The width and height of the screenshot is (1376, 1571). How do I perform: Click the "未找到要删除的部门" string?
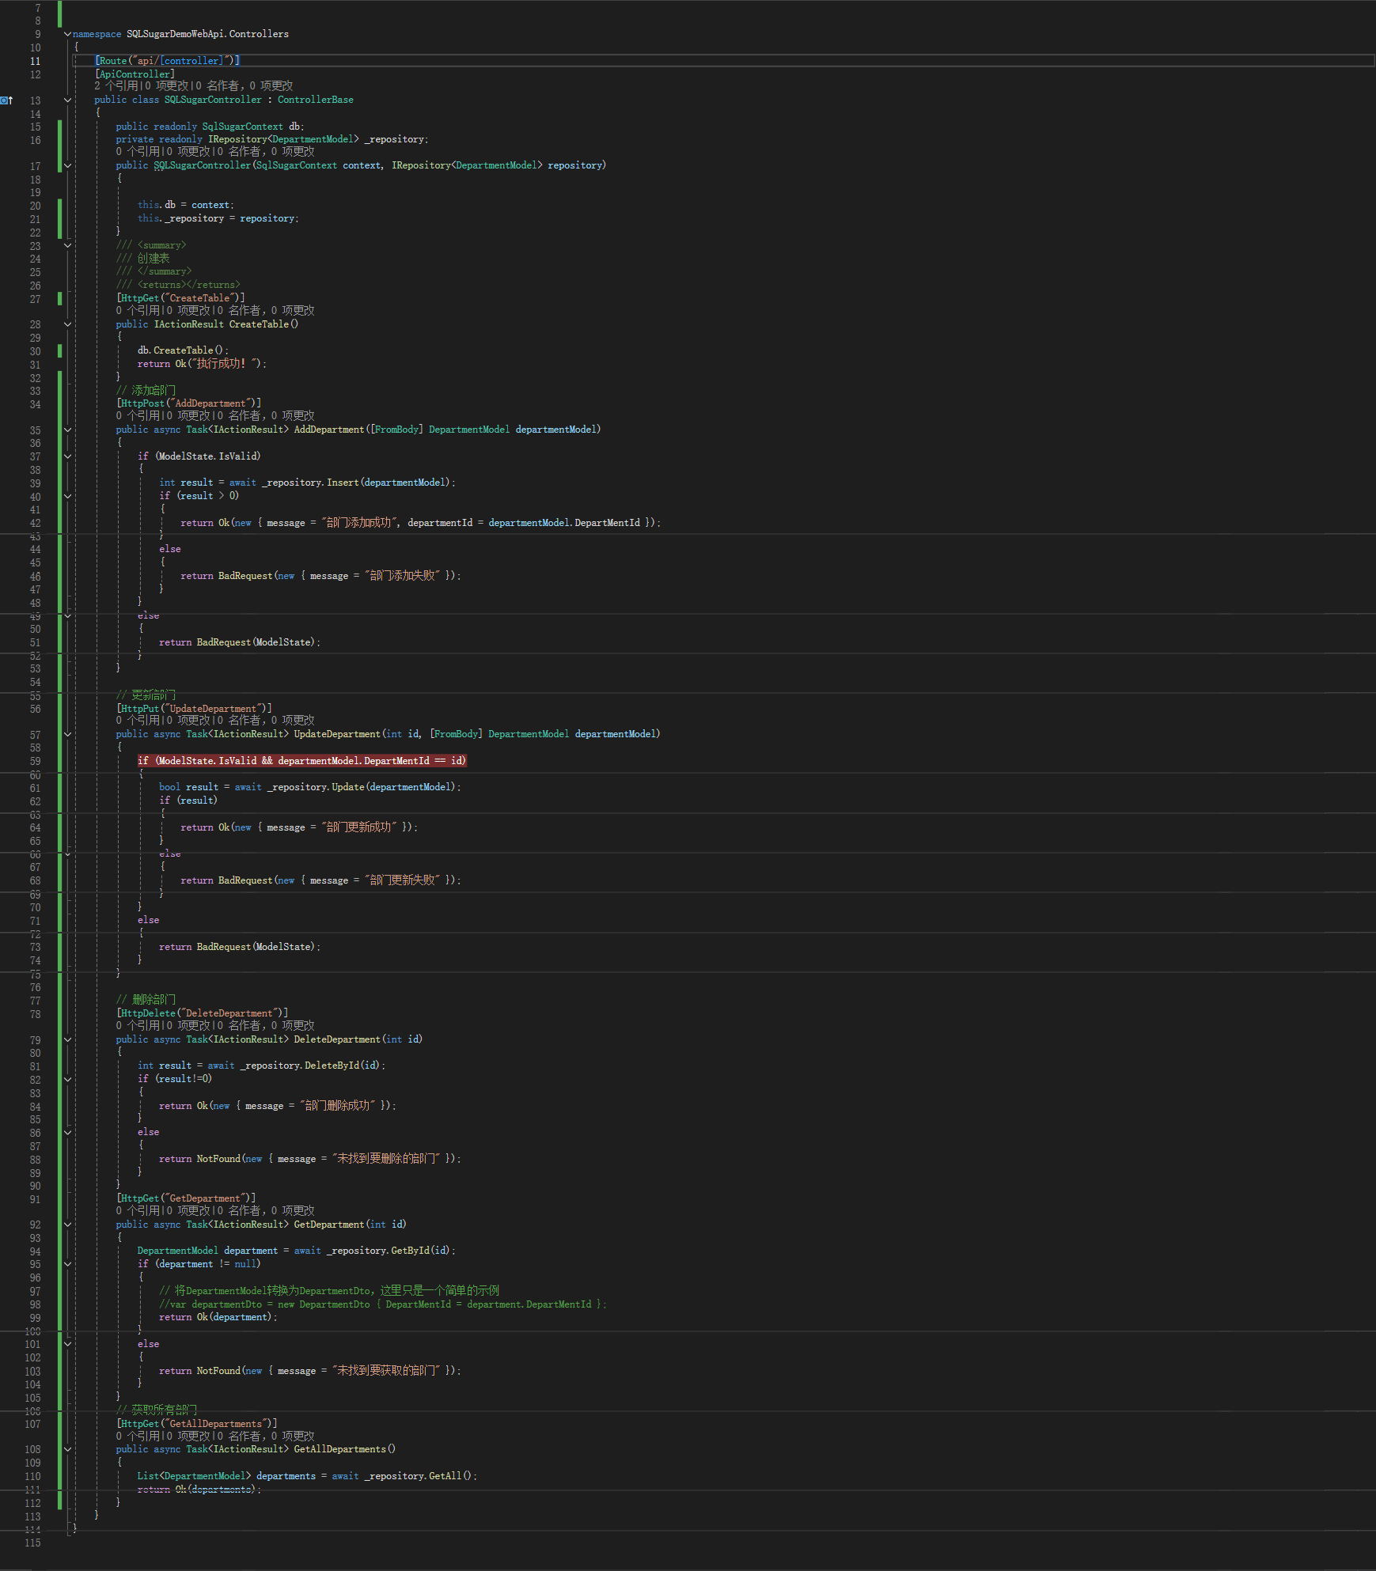tap(386, 1159)
